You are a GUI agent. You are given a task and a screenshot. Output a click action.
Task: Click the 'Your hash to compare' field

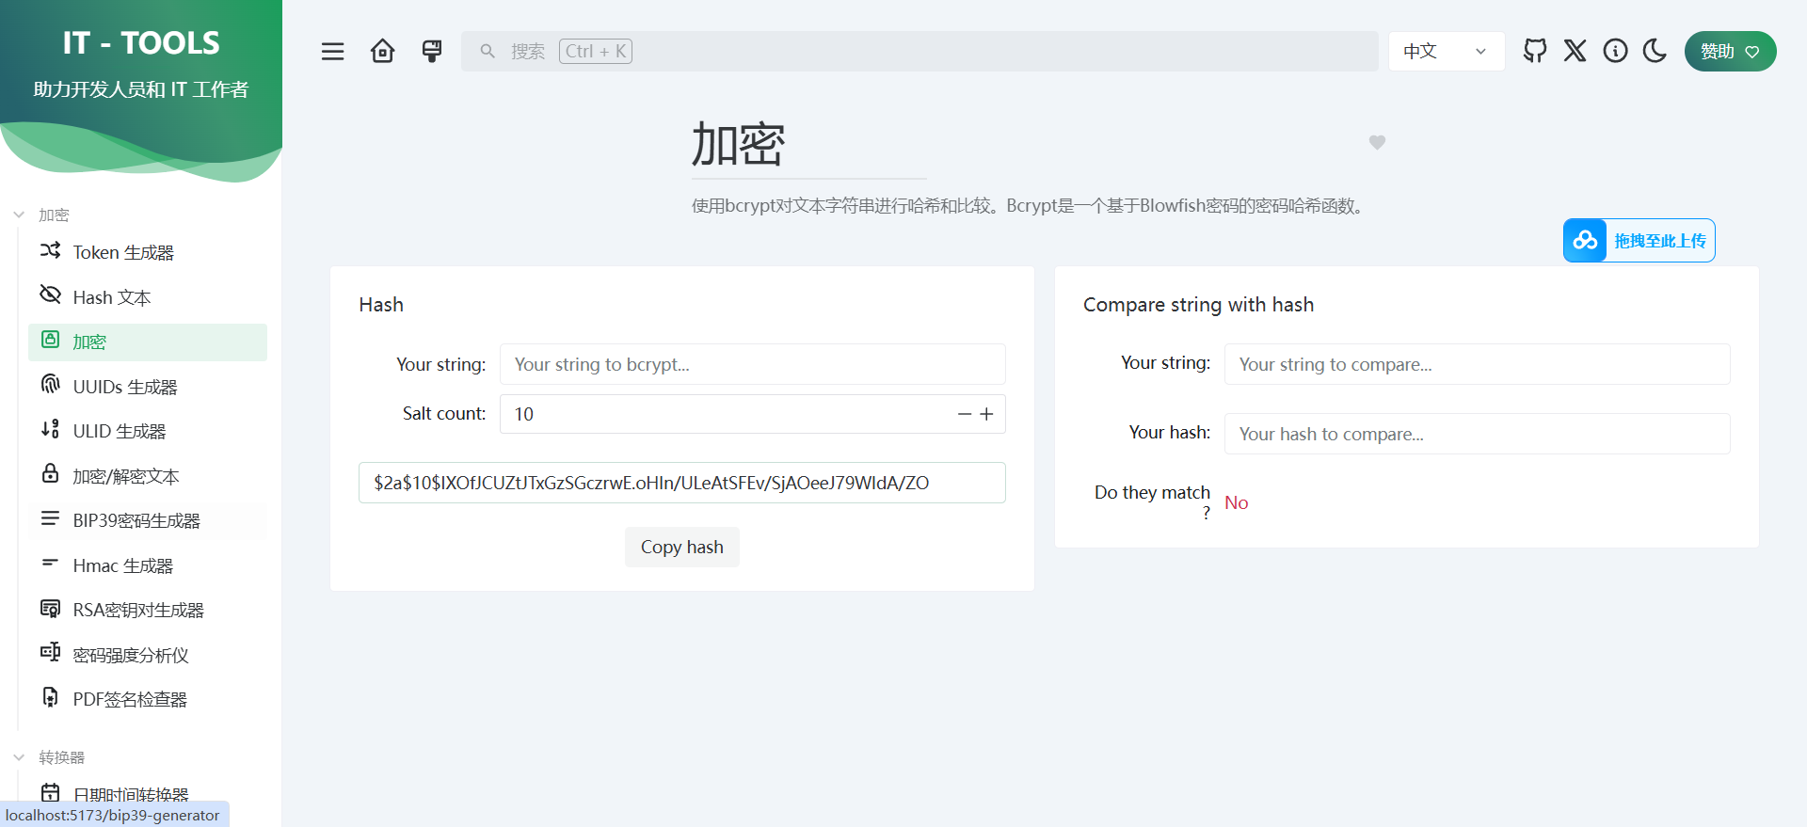tap(1476, 434)
